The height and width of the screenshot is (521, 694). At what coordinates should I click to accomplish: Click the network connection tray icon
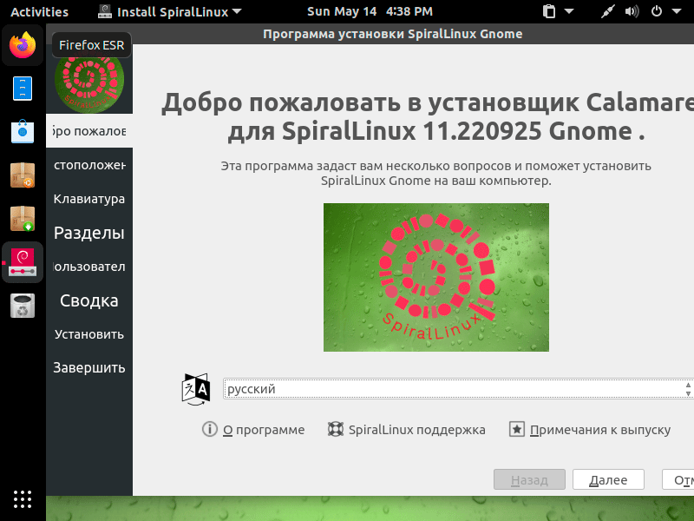tap(608, 11)
